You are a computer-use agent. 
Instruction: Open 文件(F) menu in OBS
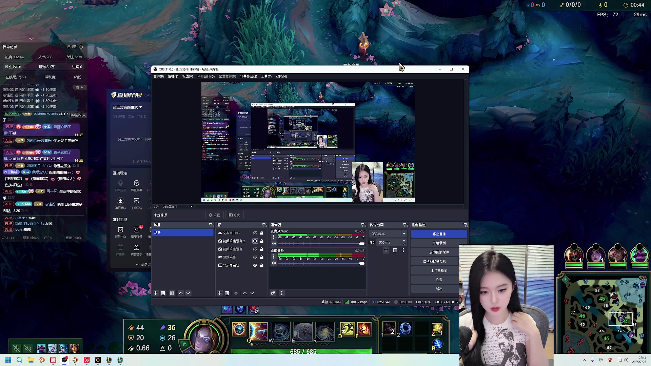(x=158, y=77)
